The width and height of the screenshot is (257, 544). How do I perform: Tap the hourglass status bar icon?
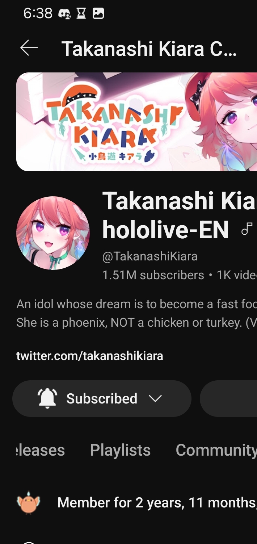81,14
